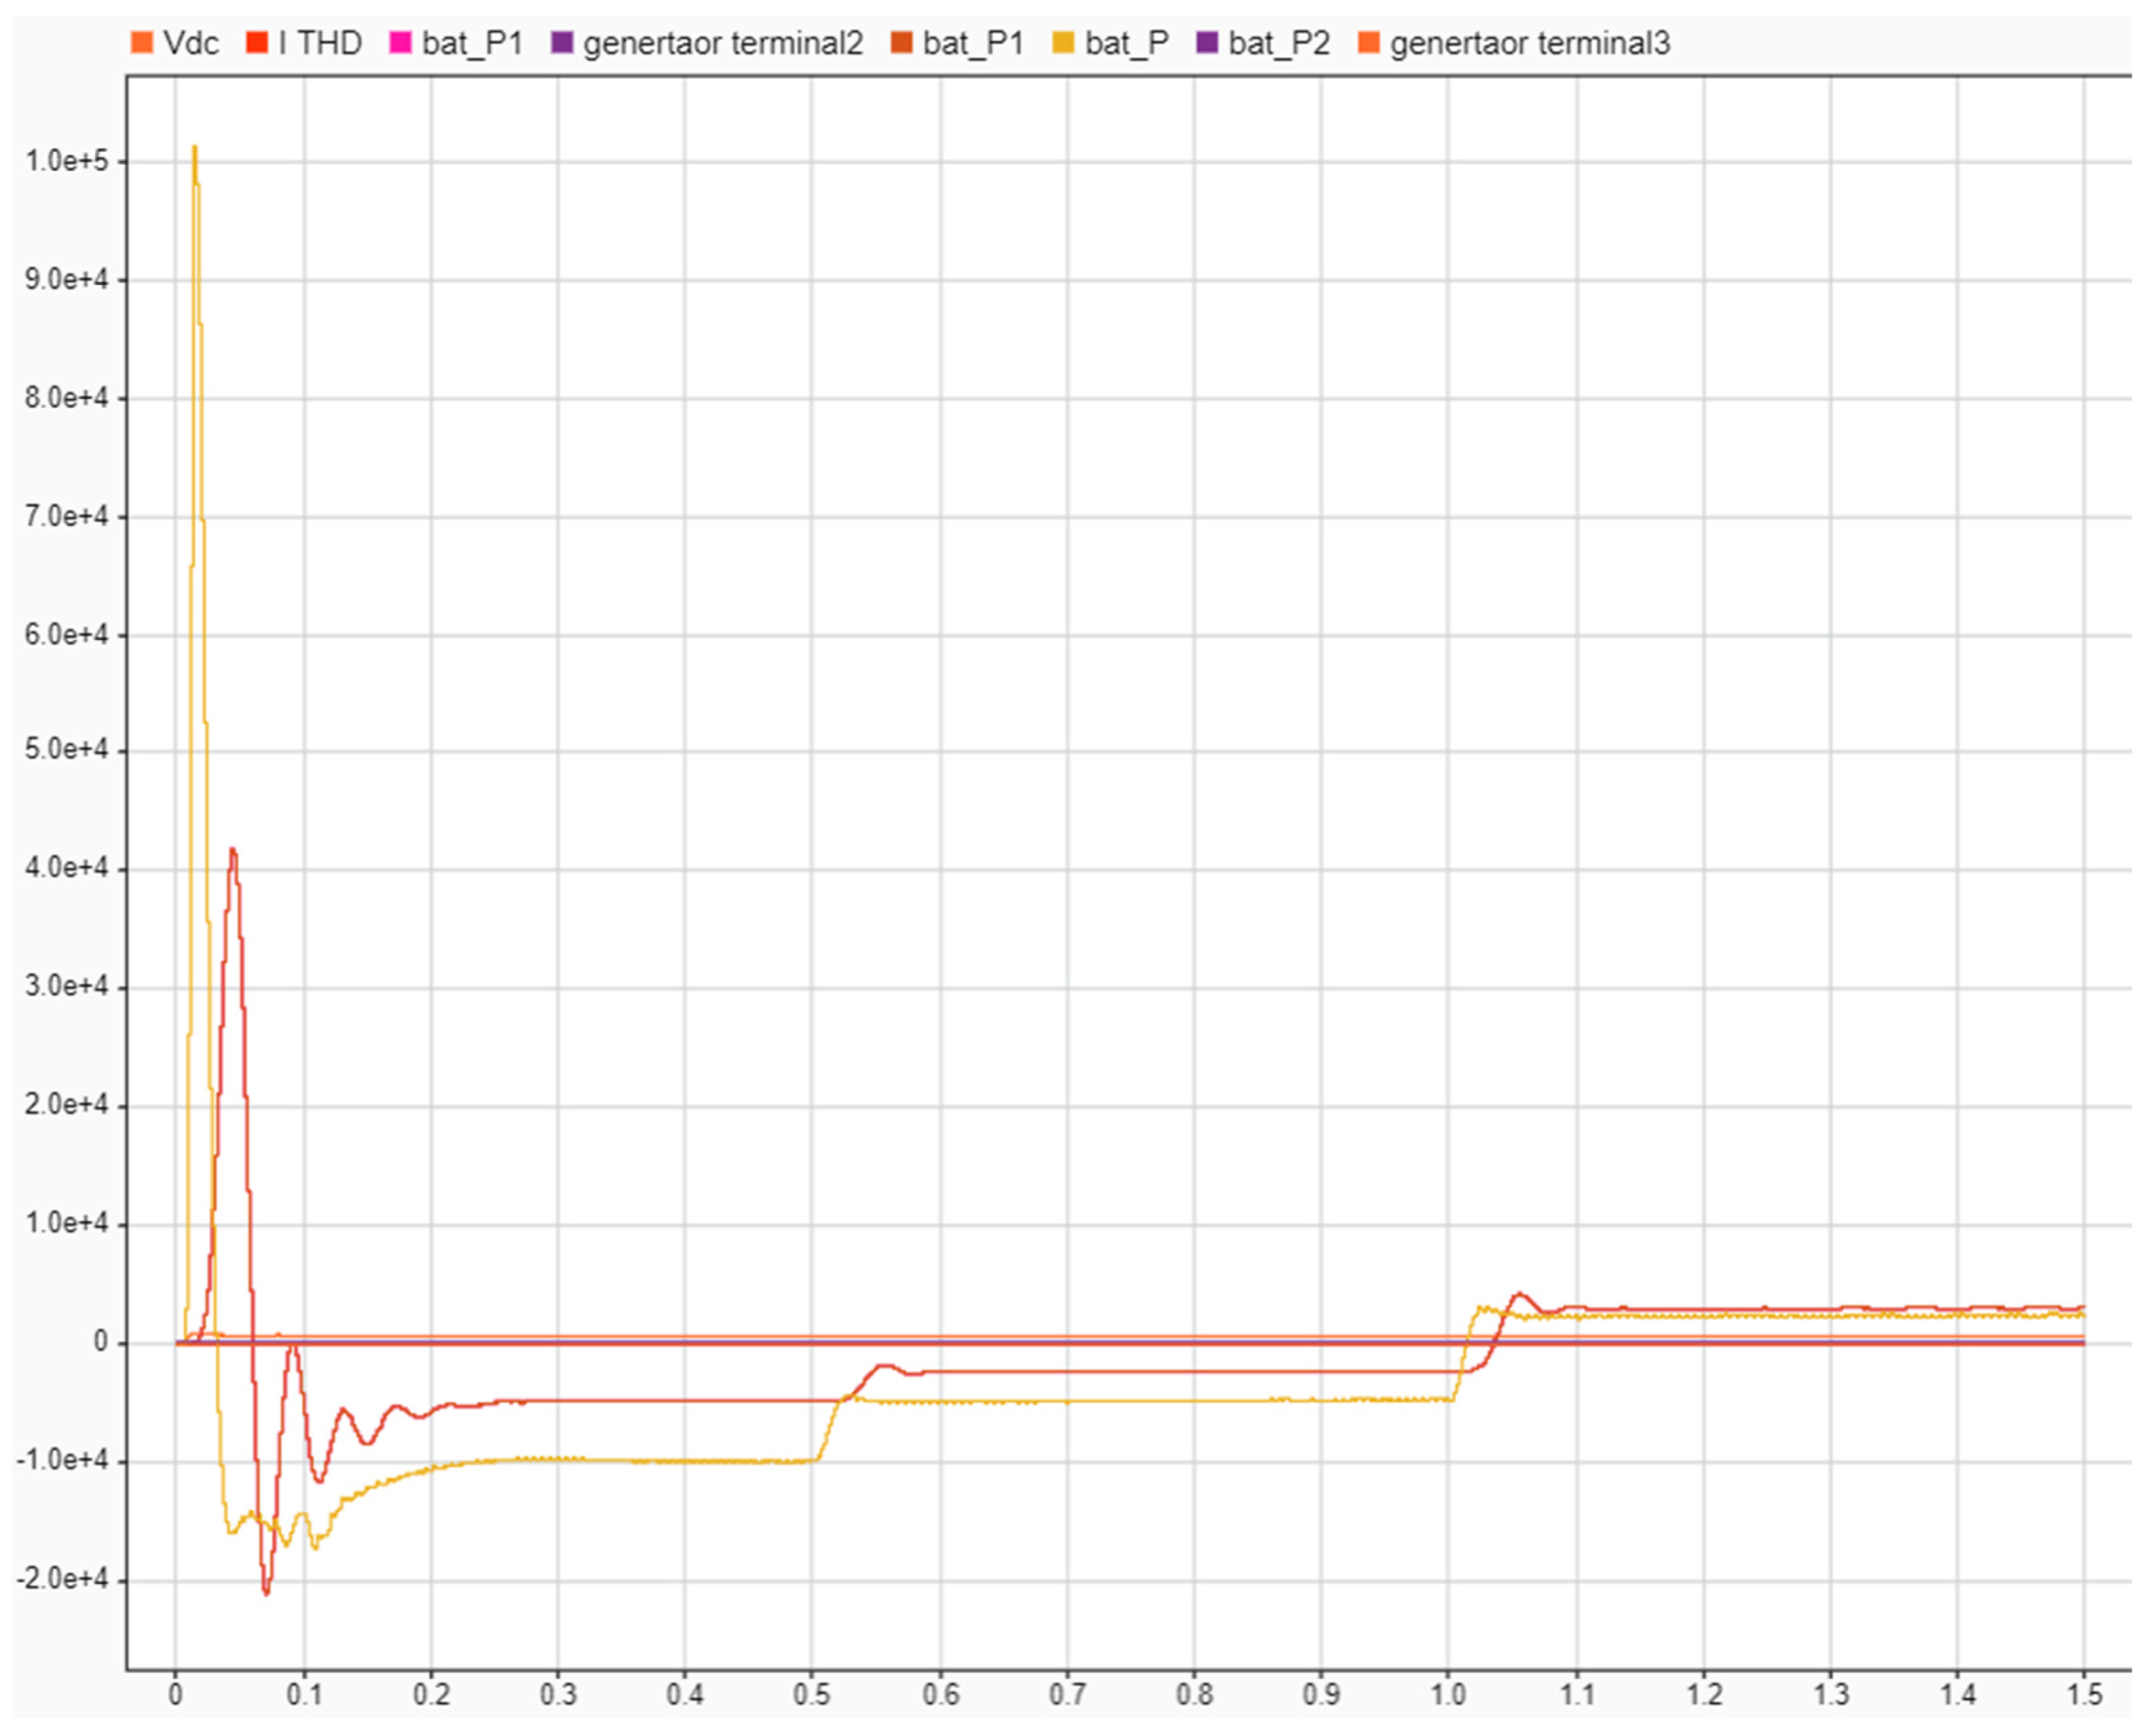Image resolution: width=2146 pixels, height=1736 pixels.
Task: Click the pink bat_P1 legend swatch
Action: (x=400, y=43)
